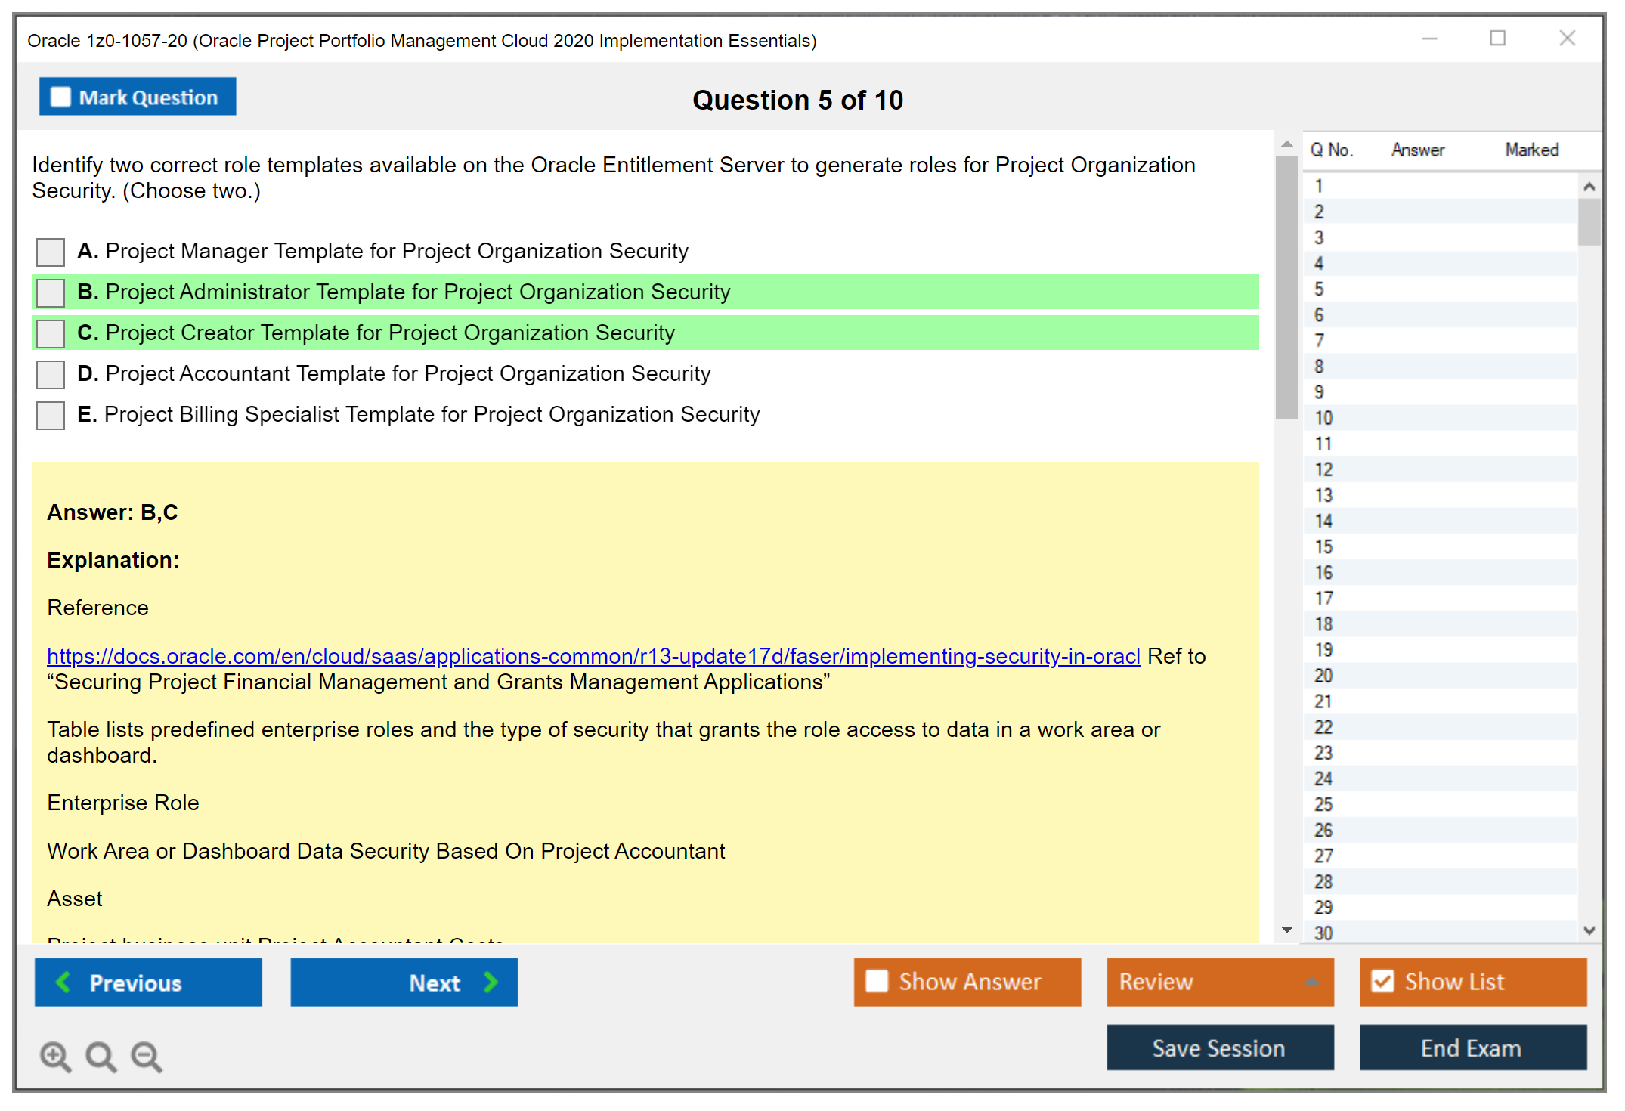Expand the Review dropdown arrow
This screenshot has height=1111, width=1625.
coord(1311,981)
